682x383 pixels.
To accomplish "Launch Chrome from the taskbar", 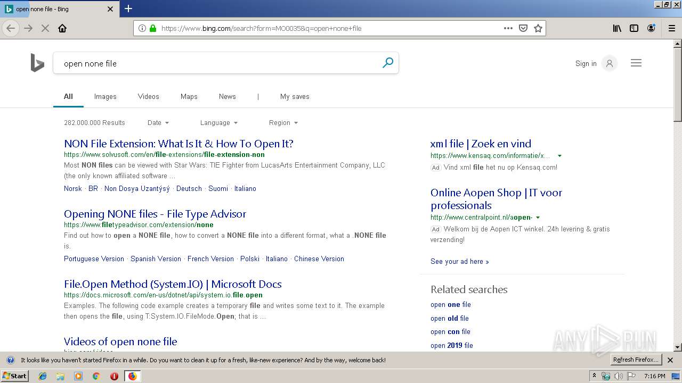I will [x=96, y=376].
